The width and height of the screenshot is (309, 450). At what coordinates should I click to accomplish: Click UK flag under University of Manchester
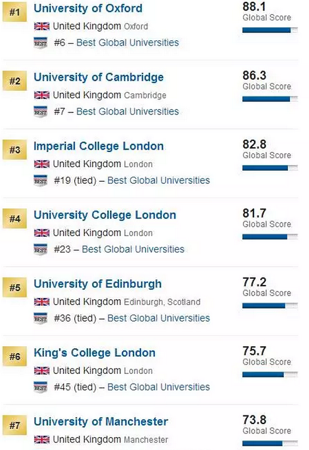41,439
